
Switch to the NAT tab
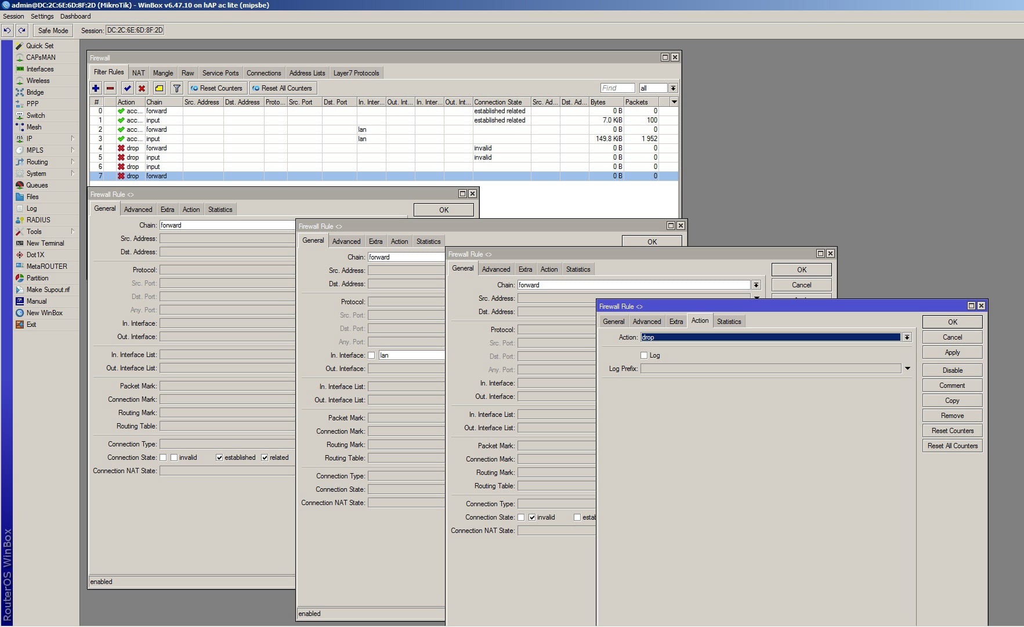tap(138, 73)
